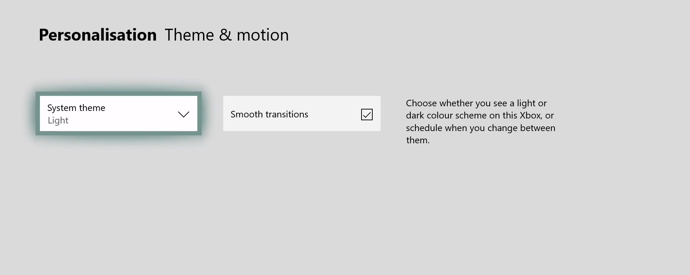Select the Smooth transitions option row
This screenshot has width=690, height=275.
coord(302,113)
